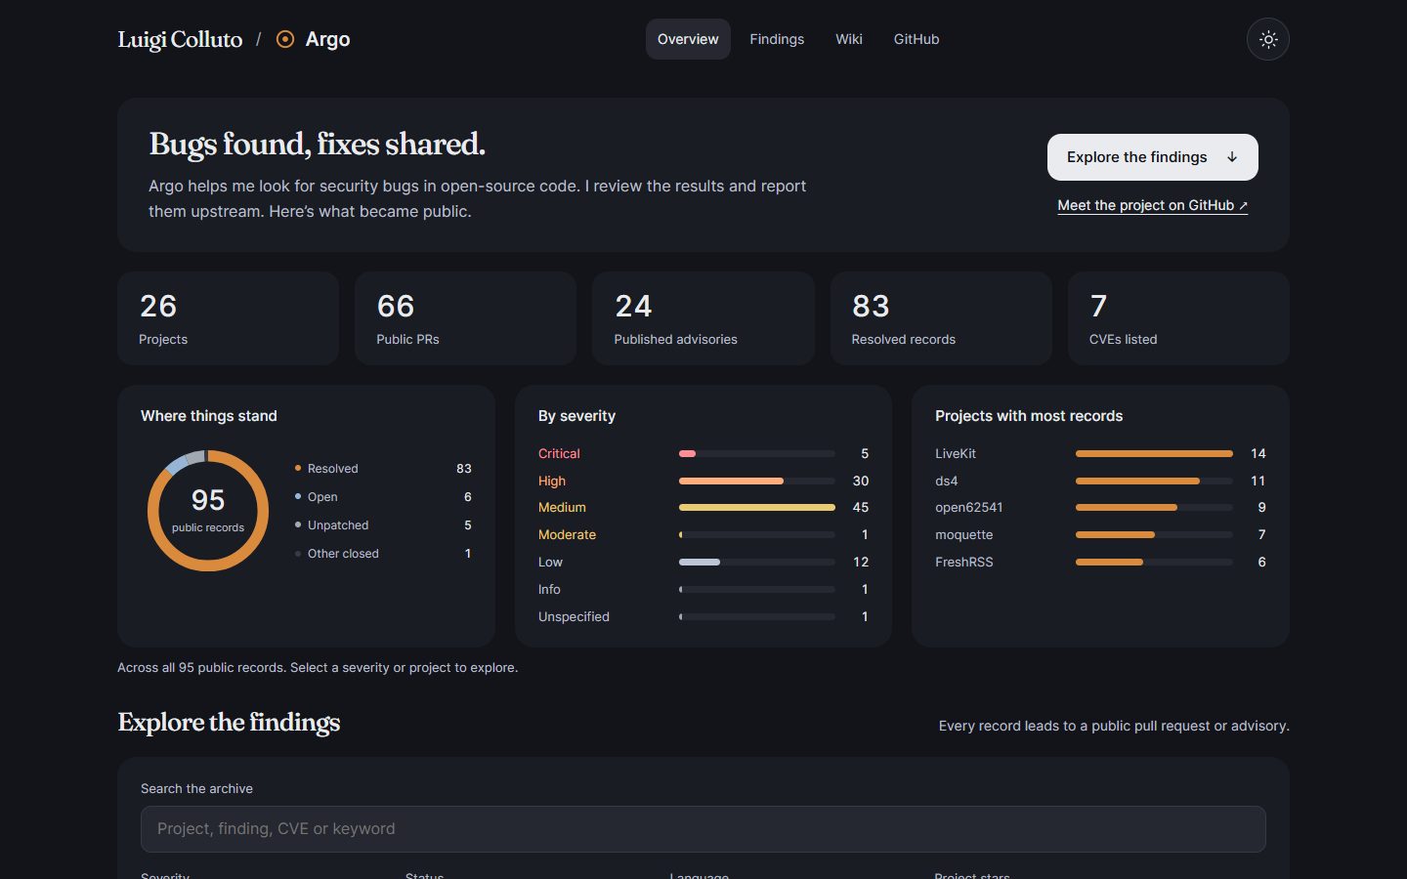Click the Open legend entry
Viewport: 1407px width, 879px height.
click(x=383, y=497)
